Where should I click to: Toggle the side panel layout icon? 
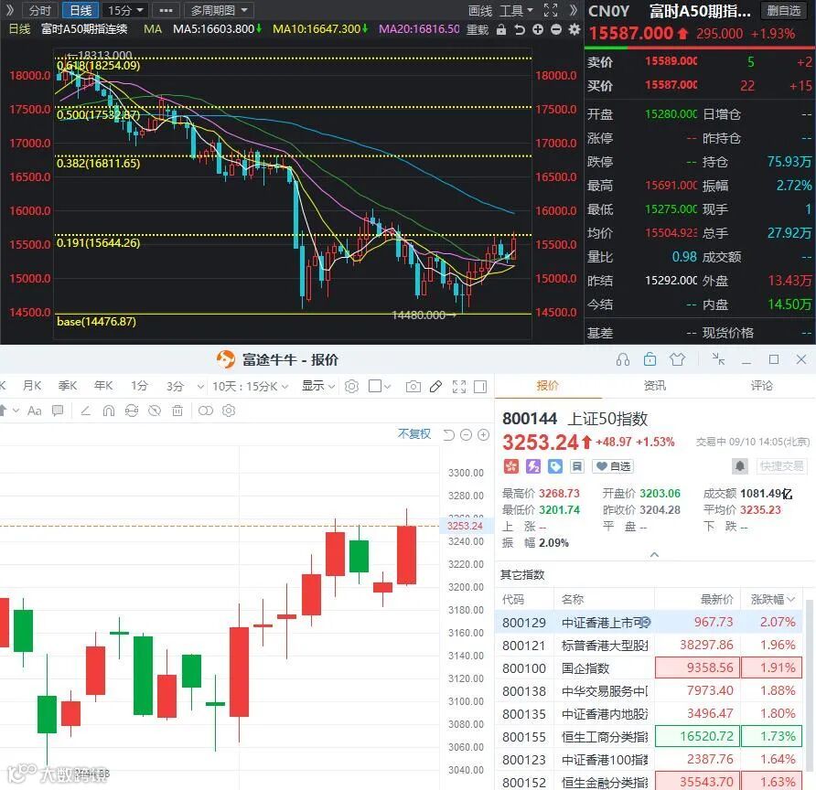(x=480, y=387)
